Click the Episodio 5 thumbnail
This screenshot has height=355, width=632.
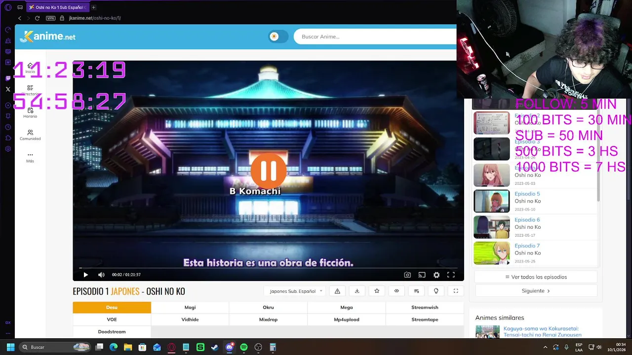(x=491, y=201)
